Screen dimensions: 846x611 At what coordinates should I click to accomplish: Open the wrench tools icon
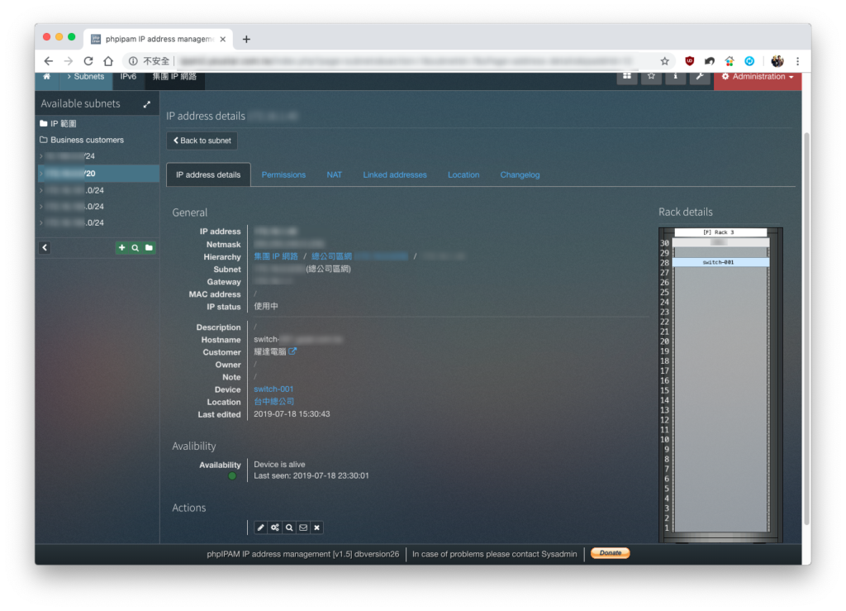[699, 77]
